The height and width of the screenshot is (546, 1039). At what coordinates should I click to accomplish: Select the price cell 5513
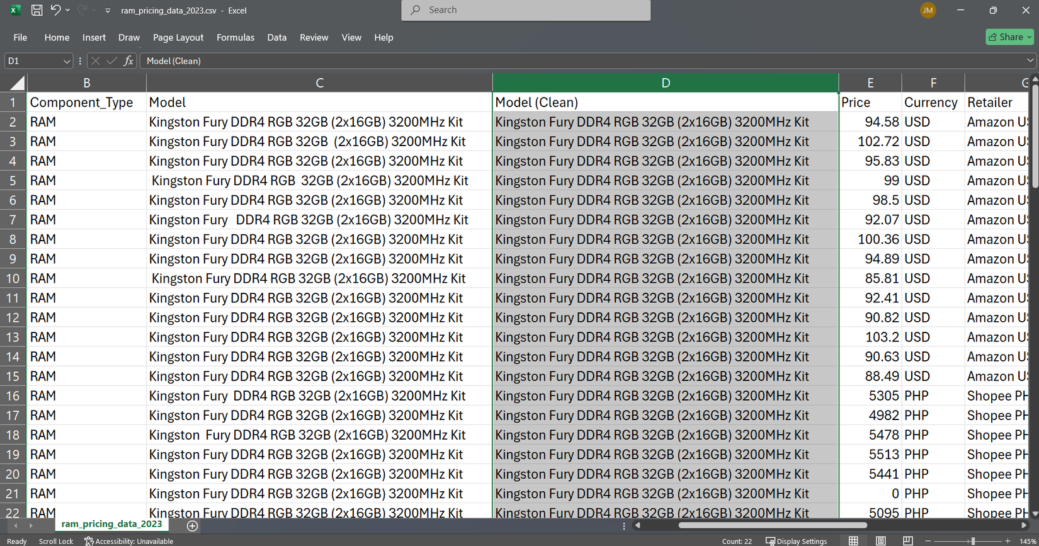click(x=870, y=454)
